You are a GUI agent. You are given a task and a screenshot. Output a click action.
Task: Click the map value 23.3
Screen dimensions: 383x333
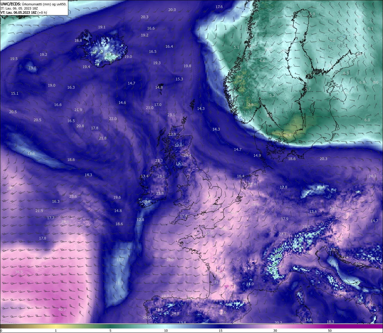pyautogui.click(x=159, y=161)
